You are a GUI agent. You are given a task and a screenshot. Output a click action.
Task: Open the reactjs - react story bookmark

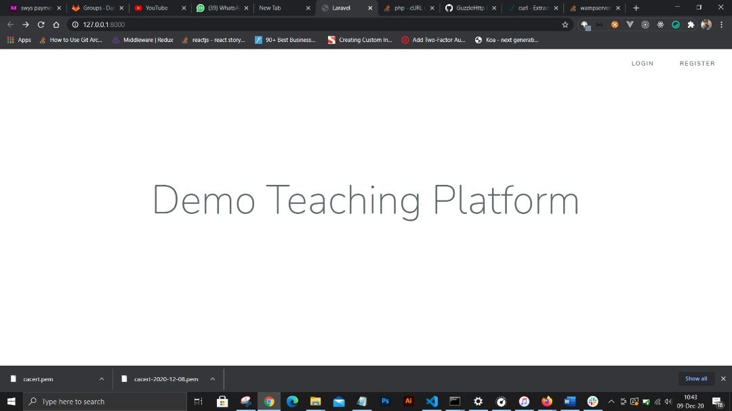point(213,40)
